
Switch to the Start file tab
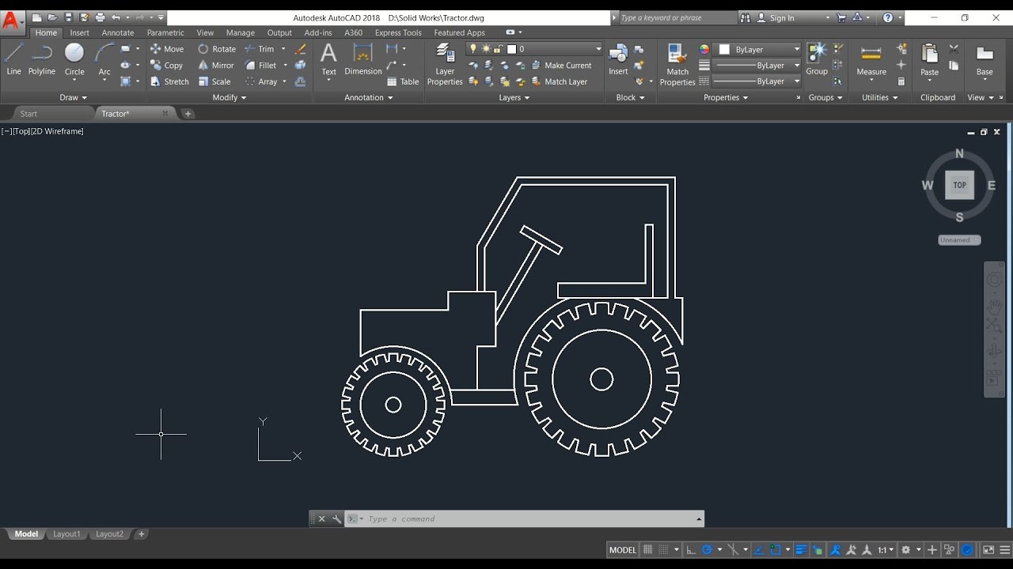pyautogui.click(x=28, y=114)
